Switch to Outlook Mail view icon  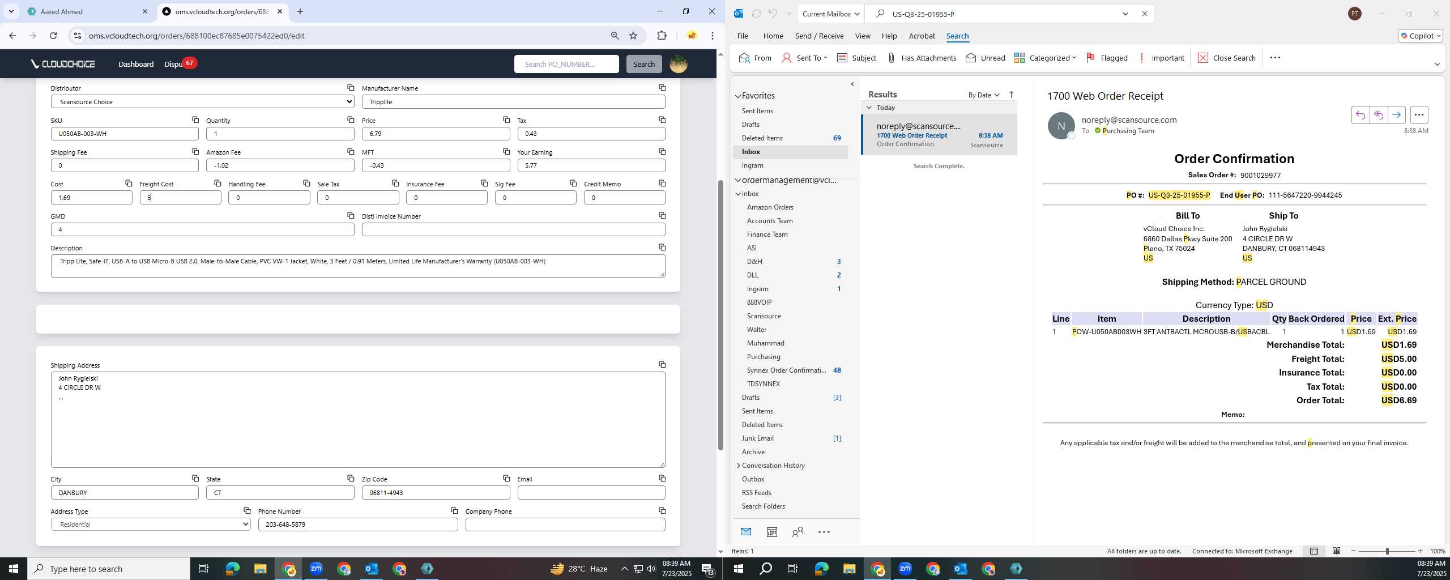tap(745, 531)
